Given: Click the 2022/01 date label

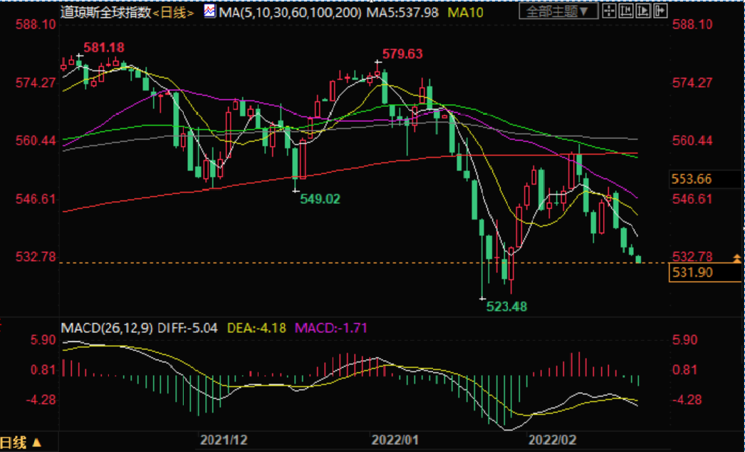Looking at the screenshot, I should point(395,440).
